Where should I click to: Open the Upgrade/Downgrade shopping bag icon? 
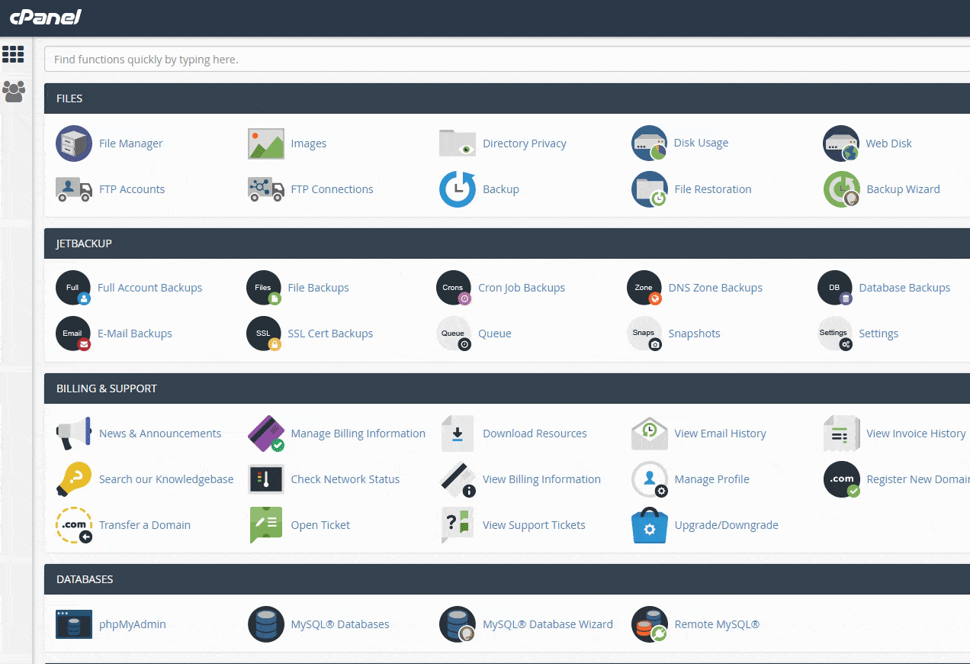tap(650, 525)
